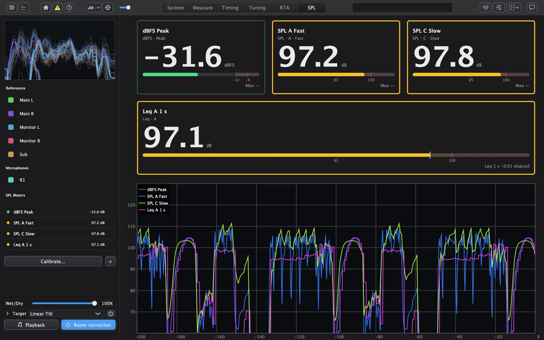Switch to the Timing tab
Viewport: 544px width, 340px height.
230,7
